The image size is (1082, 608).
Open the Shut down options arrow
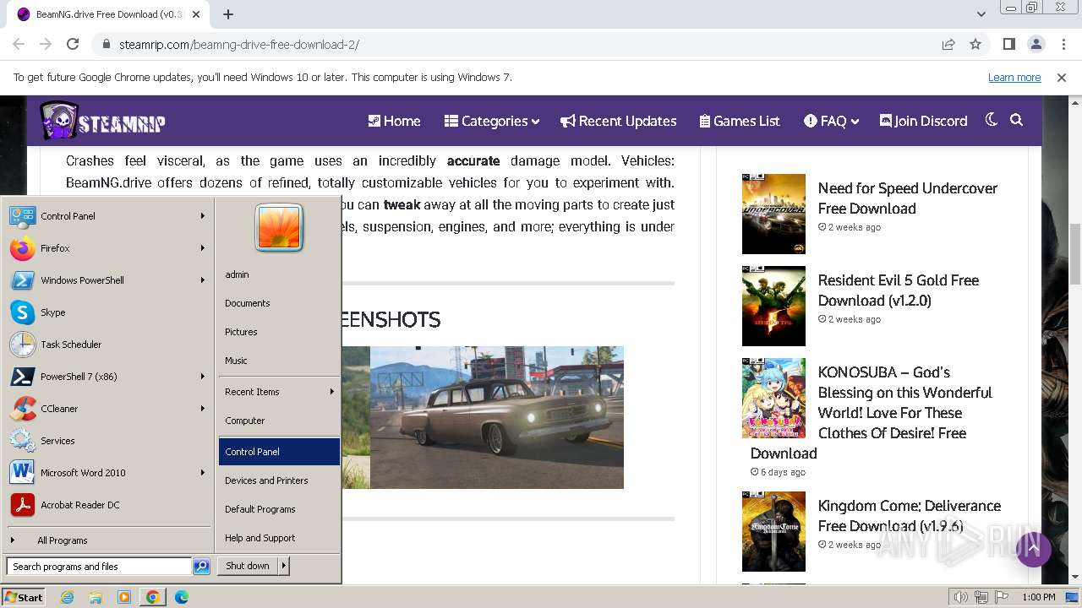tap(284, 566)
